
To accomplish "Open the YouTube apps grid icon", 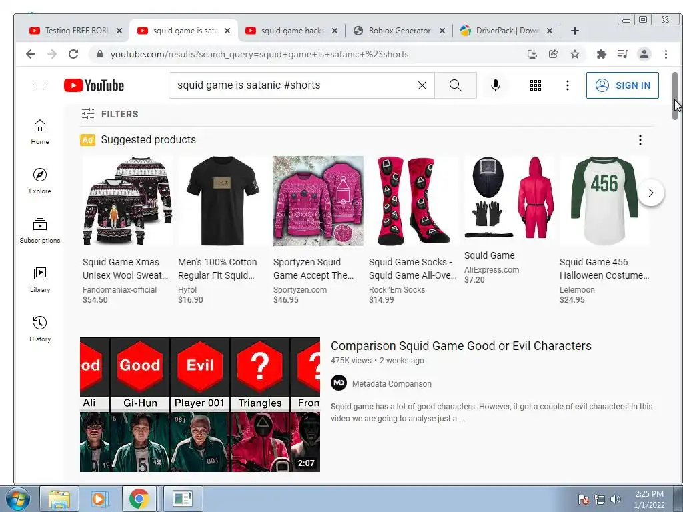I will (x=536, y=85).
